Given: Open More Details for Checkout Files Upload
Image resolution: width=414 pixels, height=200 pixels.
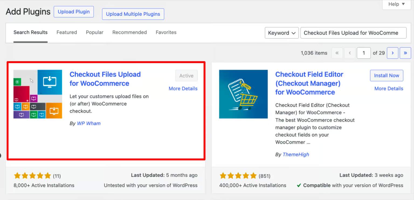Looking at the screenshot, I should pos(183,88).
